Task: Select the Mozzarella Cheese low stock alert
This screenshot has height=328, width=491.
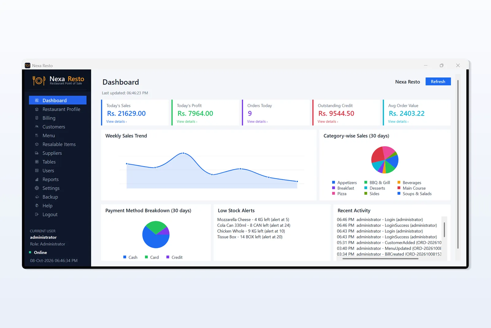Action: coord(253,219)
